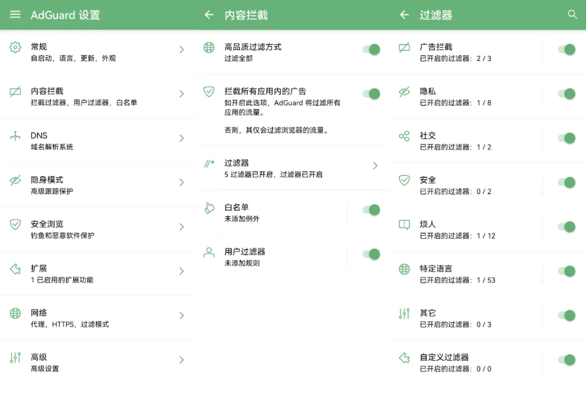Click the //* icon beside 过滤器
The width and height of the screenshot is (586, 393).
click(x=209, y=164)
